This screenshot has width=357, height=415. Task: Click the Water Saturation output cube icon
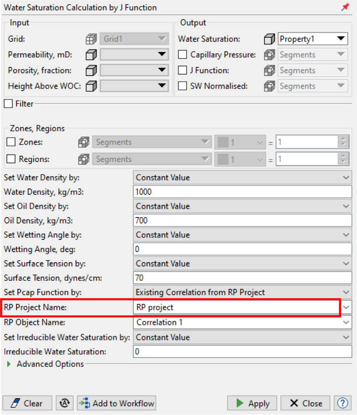270,39
